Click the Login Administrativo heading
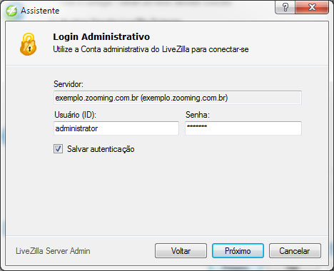 101,37
